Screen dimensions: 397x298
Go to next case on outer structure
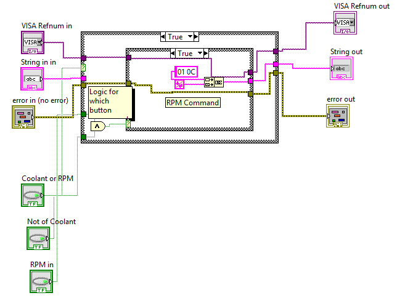[x=196, y=37]
